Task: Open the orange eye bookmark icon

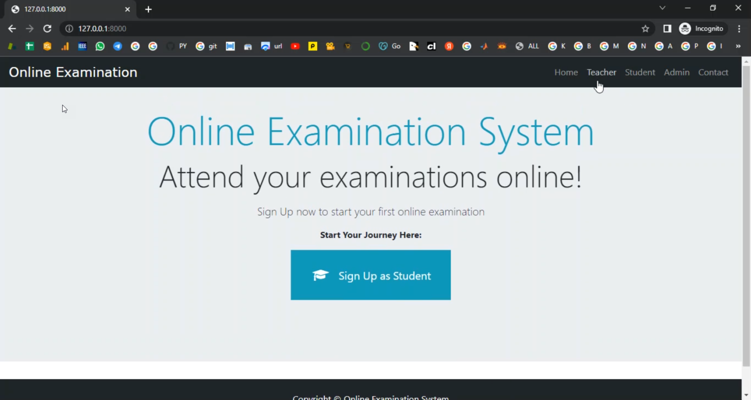Action: point(502,46)
